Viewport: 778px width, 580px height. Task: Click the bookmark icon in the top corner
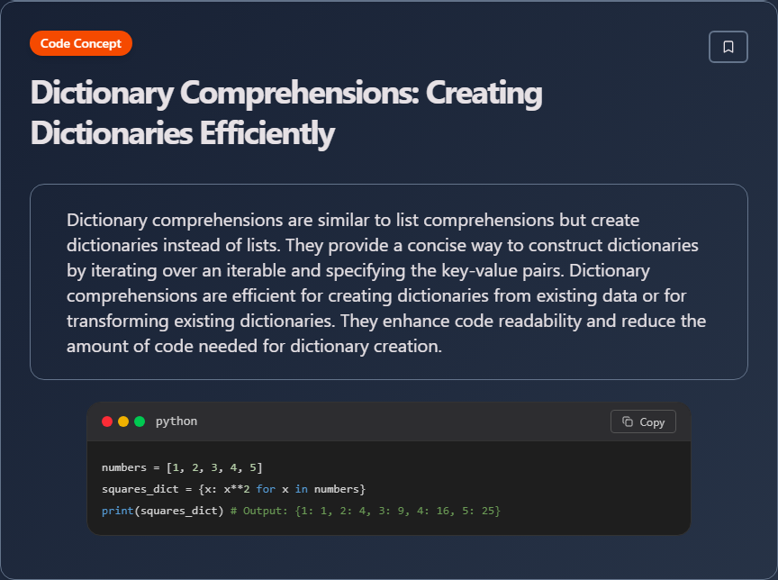(x=728, y=47)
